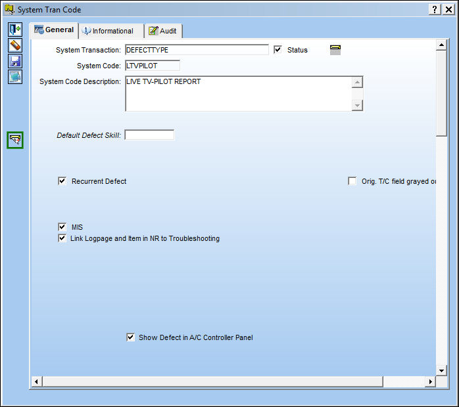
Task: Click the horizontal scroll right arrow
Action: [x=430, y=381]
